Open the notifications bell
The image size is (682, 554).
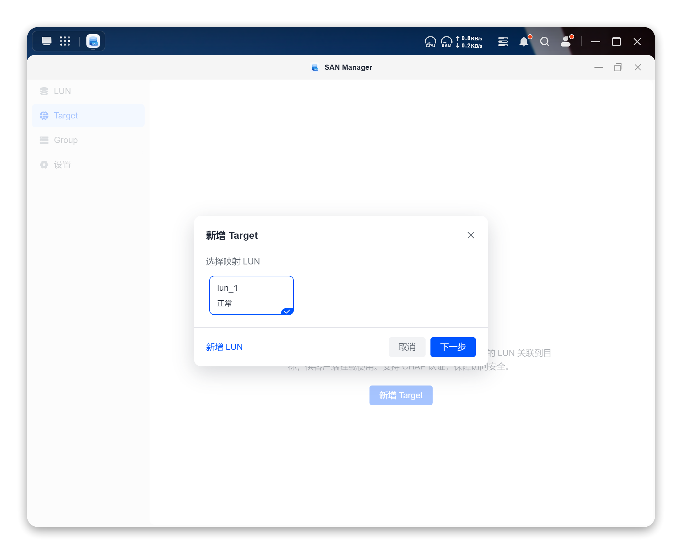(x=524, y=42)
